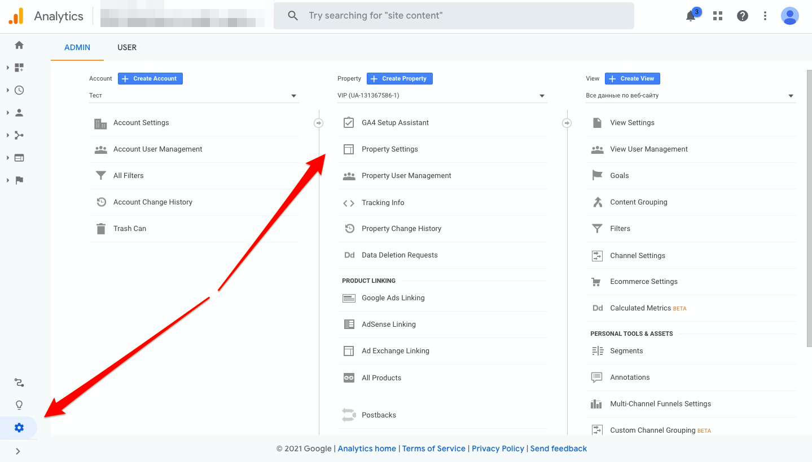Click the Account Settings building icon
The height and width of the screenshot is (462, 812).
(x=100, y=123)
